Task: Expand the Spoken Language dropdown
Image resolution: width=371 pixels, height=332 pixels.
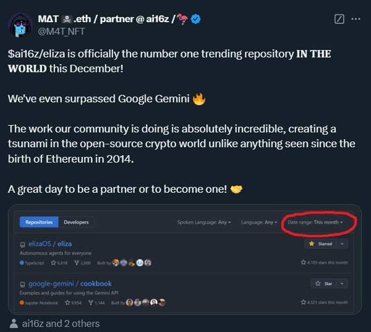Action: pos(204,222)
